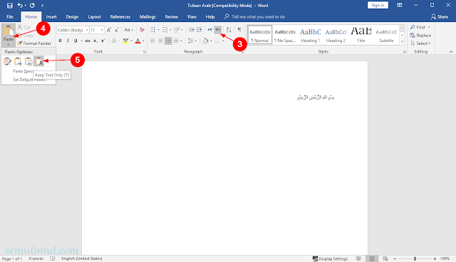Open the font size dropdown
456x262 pixels.
point(102,30)
